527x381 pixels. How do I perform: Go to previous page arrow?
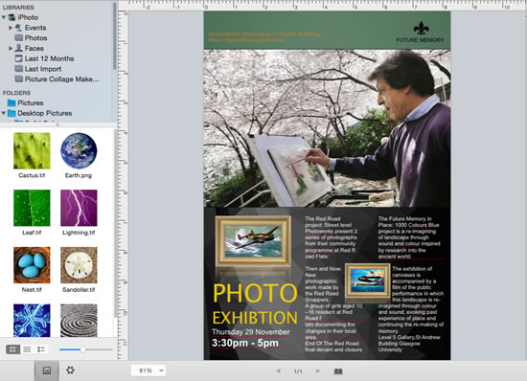coord(278,370)
